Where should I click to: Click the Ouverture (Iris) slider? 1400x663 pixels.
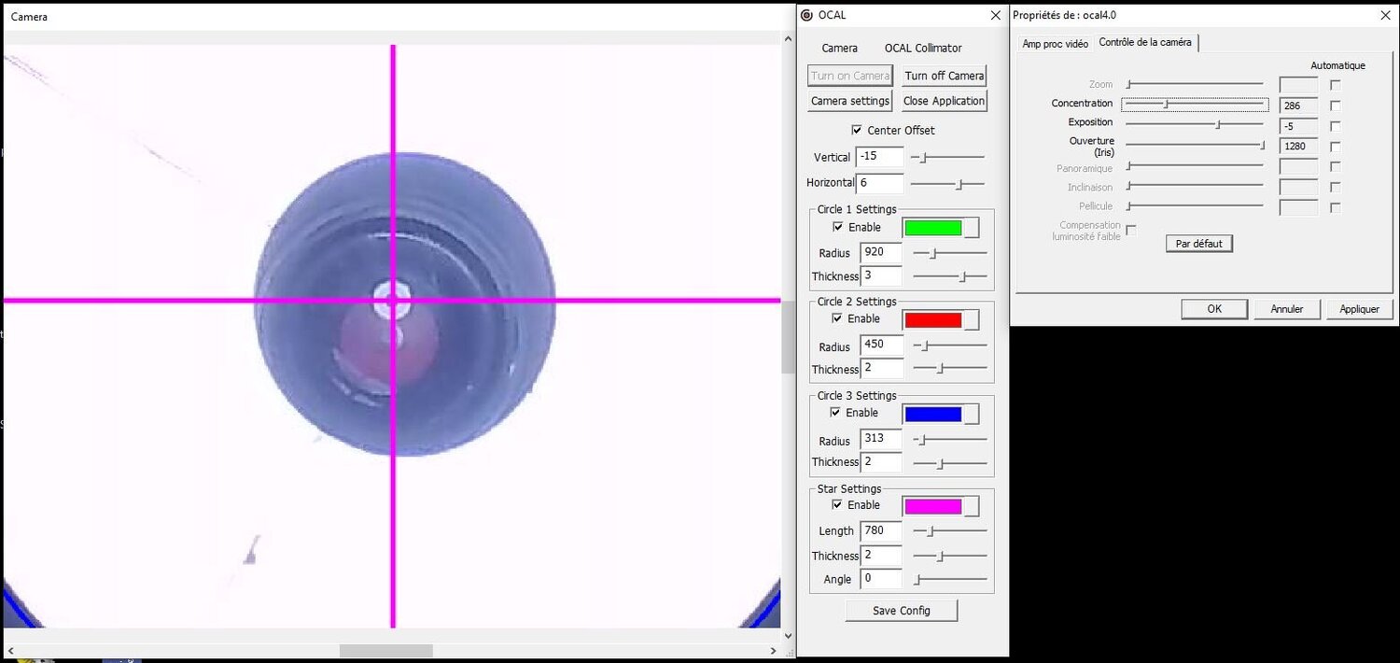[1195, 145]
